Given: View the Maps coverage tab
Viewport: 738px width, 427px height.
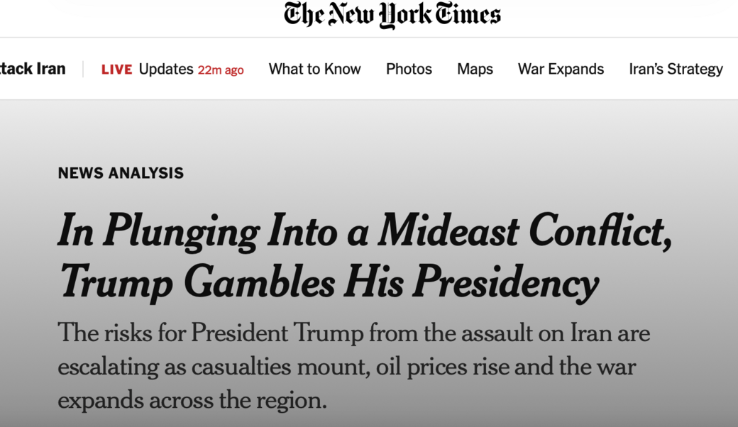Looking at the screenshot, I should click(474, 69).
